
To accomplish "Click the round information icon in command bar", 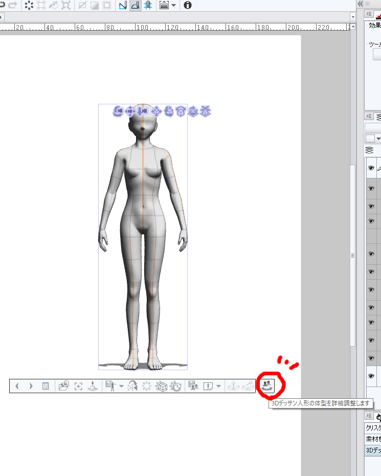I will [188, 5].
